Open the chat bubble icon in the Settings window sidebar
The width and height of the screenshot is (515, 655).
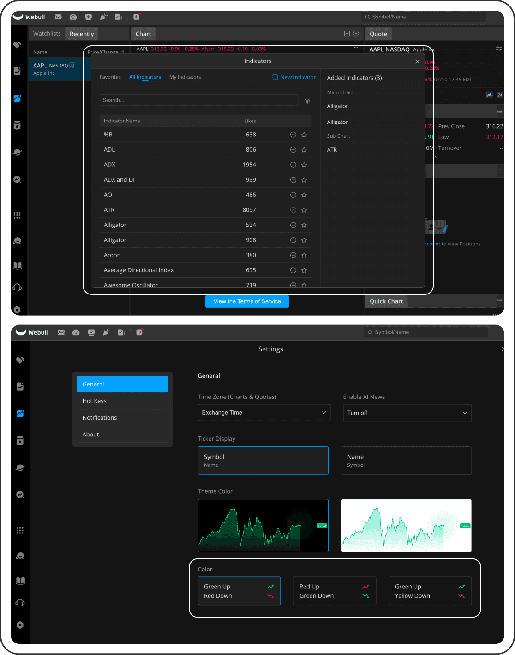20,556
